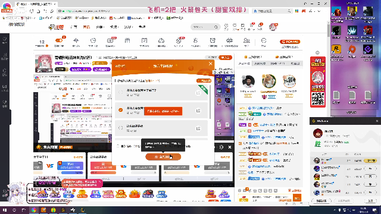This screenshot has height=214, width=381.
Task: Switch to the second tab in right chat panel
Action: tap(260, 64)
